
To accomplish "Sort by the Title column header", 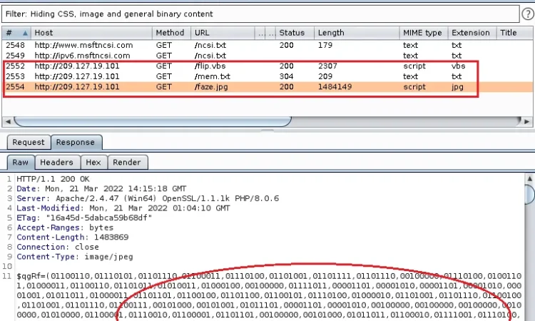I will (514, 33).
